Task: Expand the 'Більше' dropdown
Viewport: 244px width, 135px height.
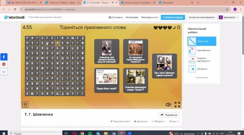Action: 175,121
